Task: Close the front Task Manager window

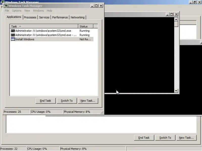Action: [x=101, y=6]
